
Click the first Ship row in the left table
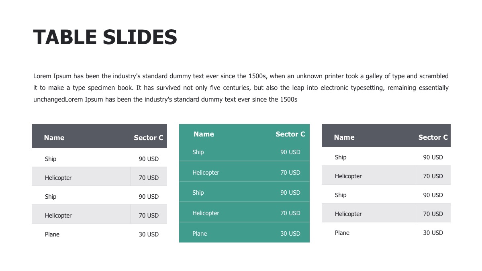[x=51, y=159]
